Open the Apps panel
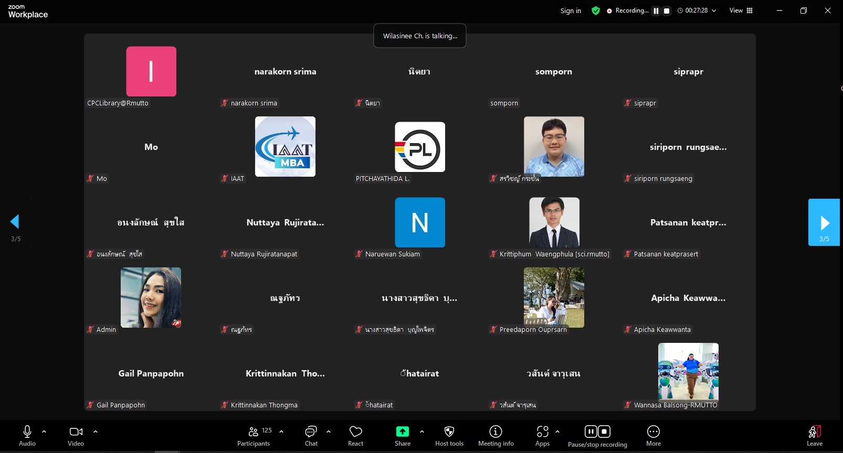 (543, 436)
